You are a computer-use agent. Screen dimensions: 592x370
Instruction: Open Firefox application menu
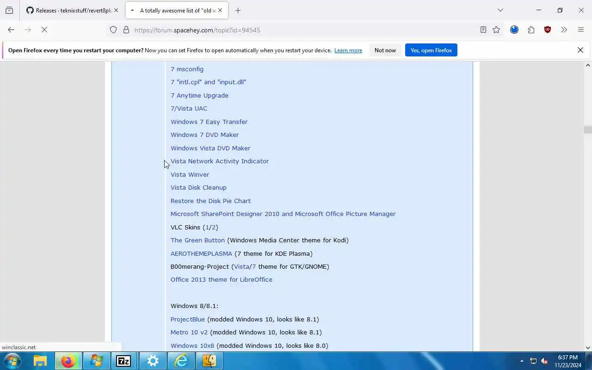click(581, 30)
